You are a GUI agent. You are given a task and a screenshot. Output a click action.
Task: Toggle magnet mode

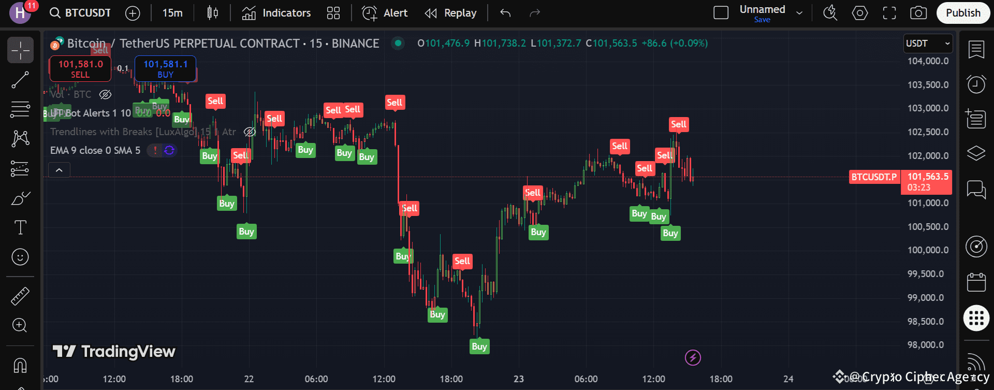pyautogui.click(x=20, y=365)
